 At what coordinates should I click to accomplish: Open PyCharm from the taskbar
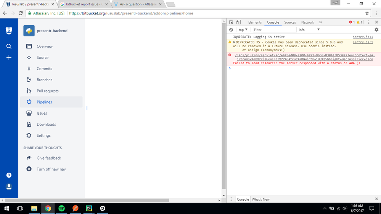click(x=89, y=208)
